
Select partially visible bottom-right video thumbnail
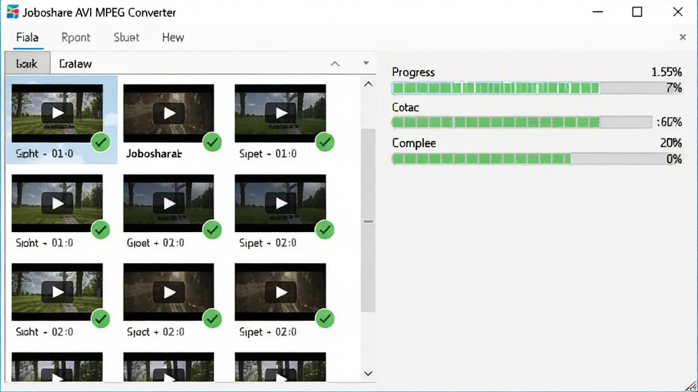(280, 367)
